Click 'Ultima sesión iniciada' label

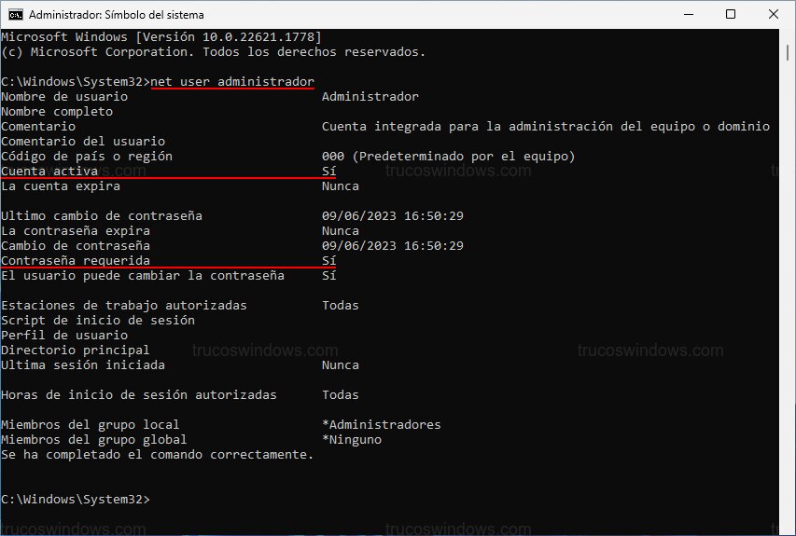[x=83, y=365]
